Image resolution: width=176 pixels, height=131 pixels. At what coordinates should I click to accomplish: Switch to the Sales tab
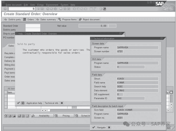(x=11, y=46)
